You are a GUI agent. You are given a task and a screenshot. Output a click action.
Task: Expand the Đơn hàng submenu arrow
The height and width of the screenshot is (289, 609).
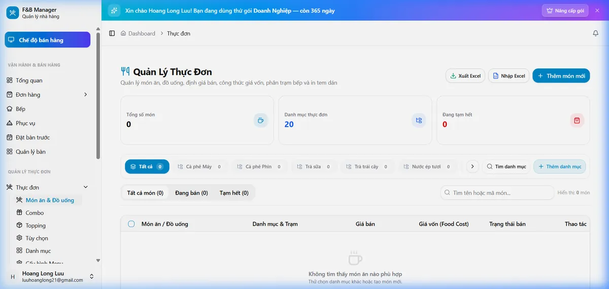85,95
